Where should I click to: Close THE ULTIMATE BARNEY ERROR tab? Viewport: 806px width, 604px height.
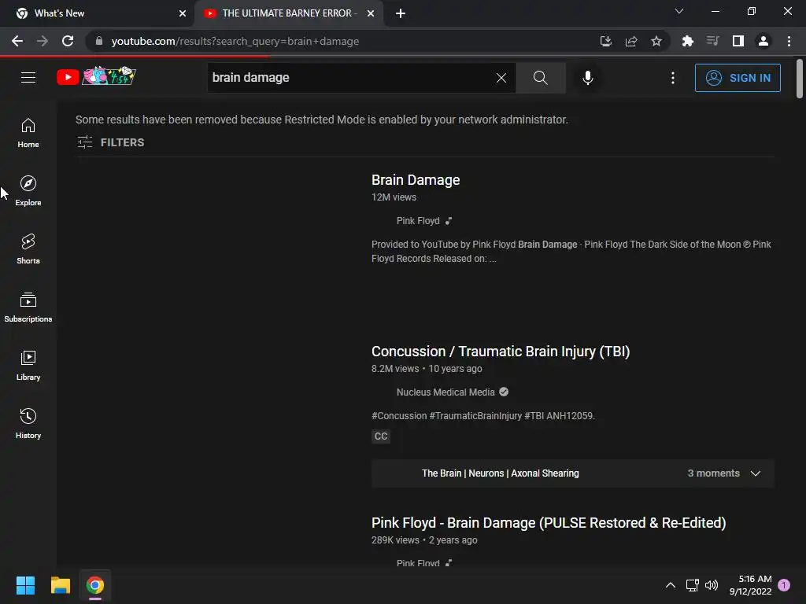[x=371, y=13]
